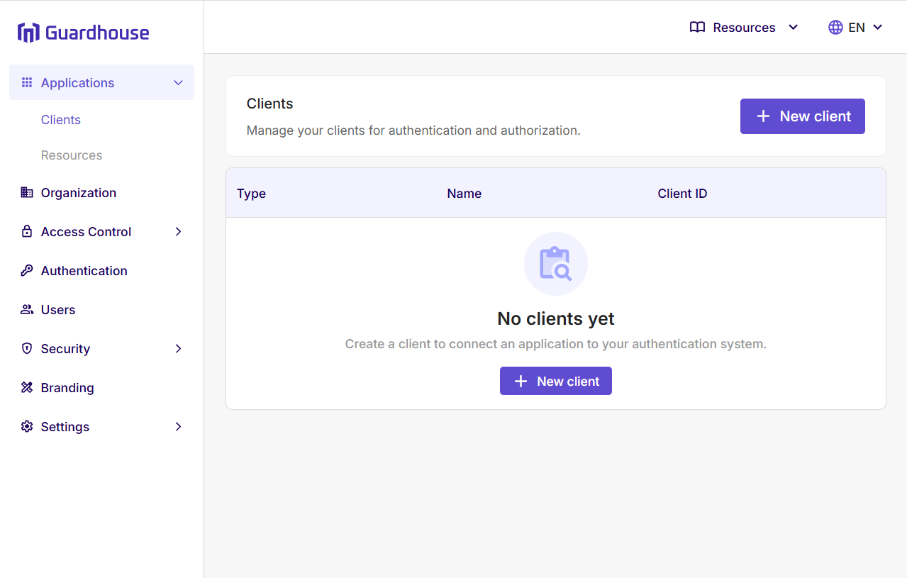Click the Guardhouse logo
Viewport: 907px width, 578px height.
coord(82,32)
